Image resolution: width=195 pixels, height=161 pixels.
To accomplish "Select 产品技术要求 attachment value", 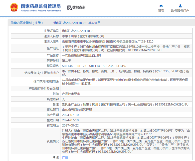I will pyautogui.click(x=71, y=94).
